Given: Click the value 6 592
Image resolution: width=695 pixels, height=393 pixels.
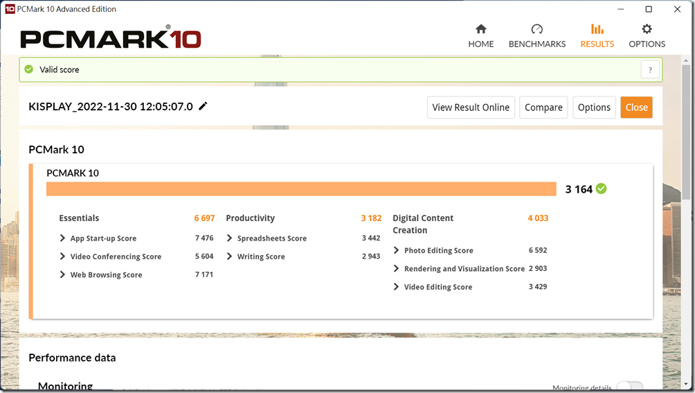Looking at the screenshot, I should [538, 250].
